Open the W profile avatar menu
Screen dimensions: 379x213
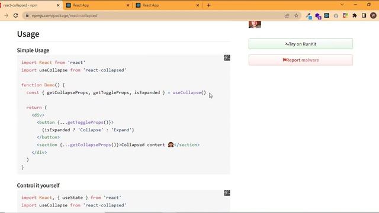click(373, 16)
